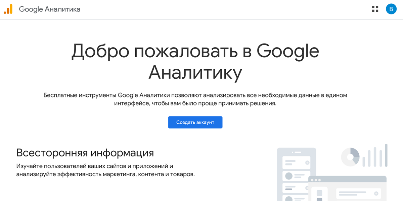Click the orange Google Analytics logo

8,9
